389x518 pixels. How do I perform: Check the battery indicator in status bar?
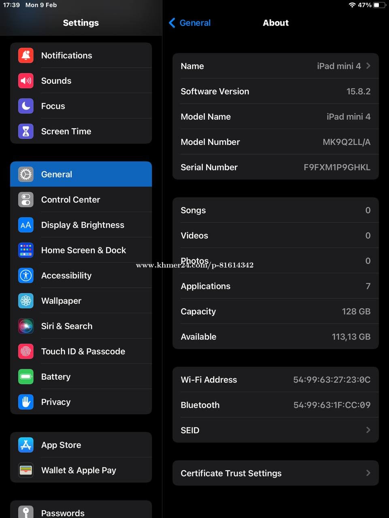click(379, 5)
